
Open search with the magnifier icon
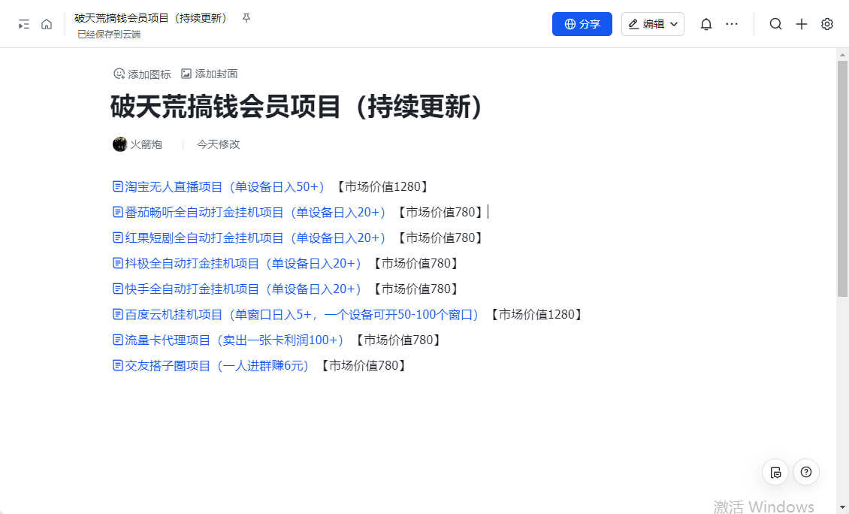pos(775,23)
